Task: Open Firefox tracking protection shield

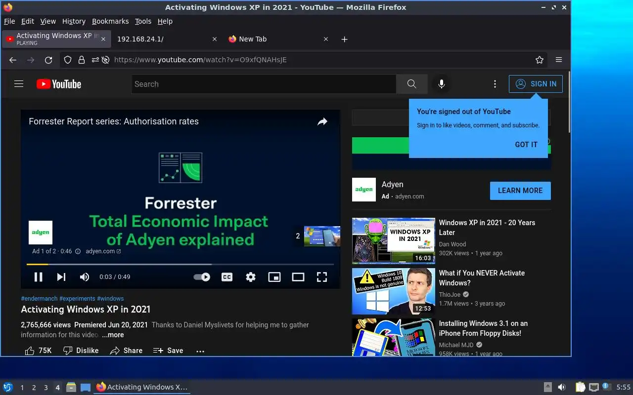Action: 68,60
